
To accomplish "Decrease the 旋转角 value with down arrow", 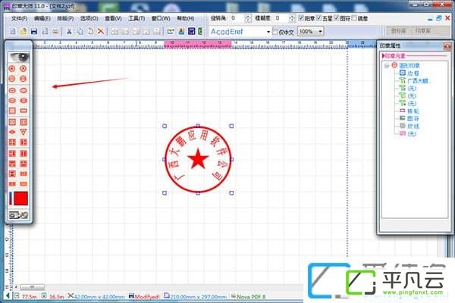I will tap(247, 20).
